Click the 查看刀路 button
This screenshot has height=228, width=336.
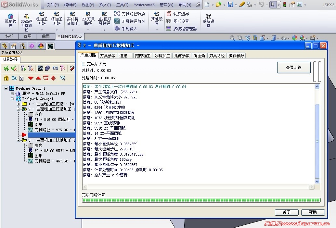(293, 68)
